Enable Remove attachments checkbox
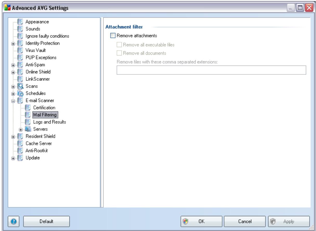The height and width of the screenshot is (231, 316). tap(113, 36)
